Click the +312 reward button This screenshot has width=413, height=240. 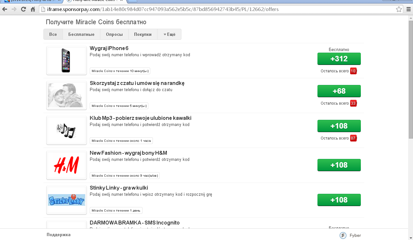339,59
